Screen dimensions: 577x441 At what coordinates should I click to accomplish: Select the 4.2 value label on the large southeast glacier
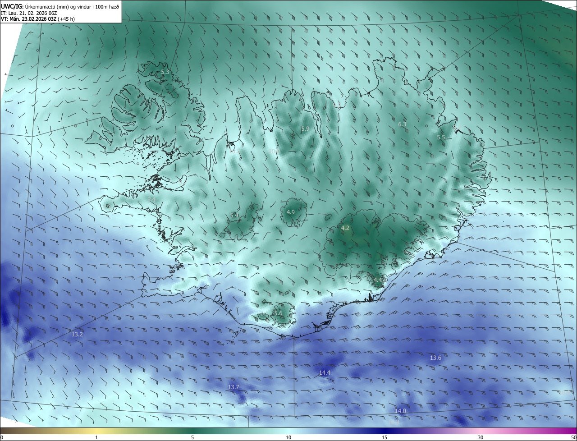[345, 229]
